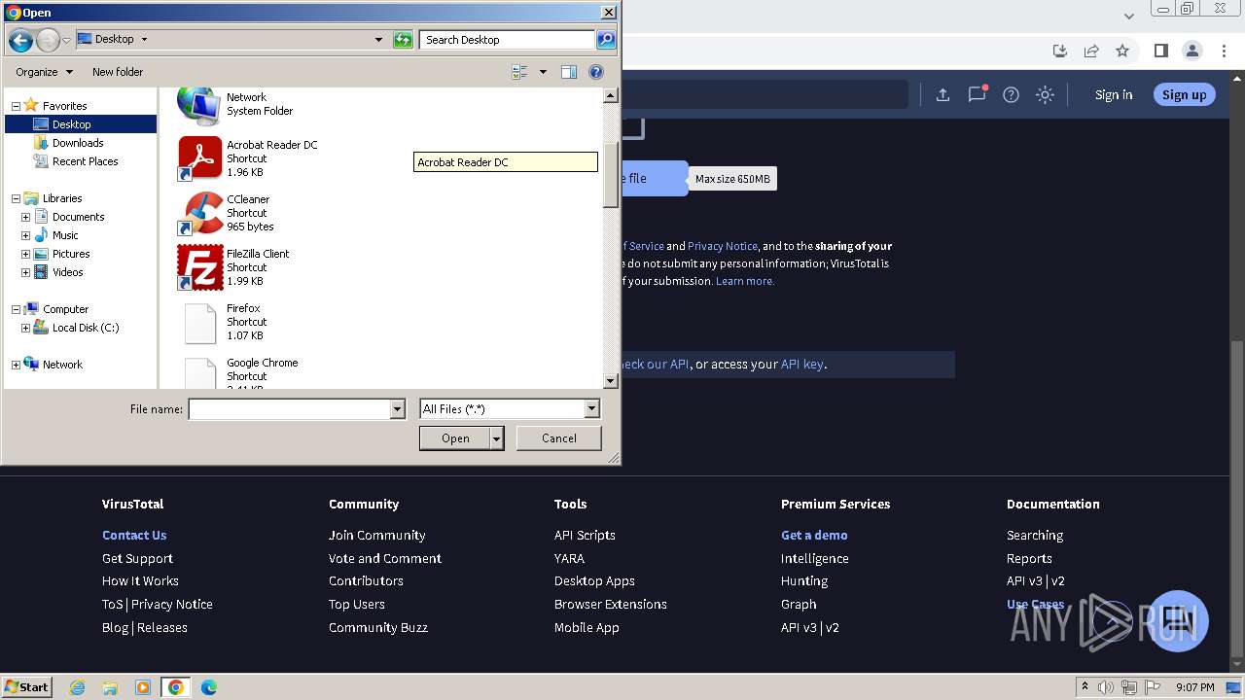1245x700 pixels.
Task: Select Desktop in navigation tree
Action: 71,124
